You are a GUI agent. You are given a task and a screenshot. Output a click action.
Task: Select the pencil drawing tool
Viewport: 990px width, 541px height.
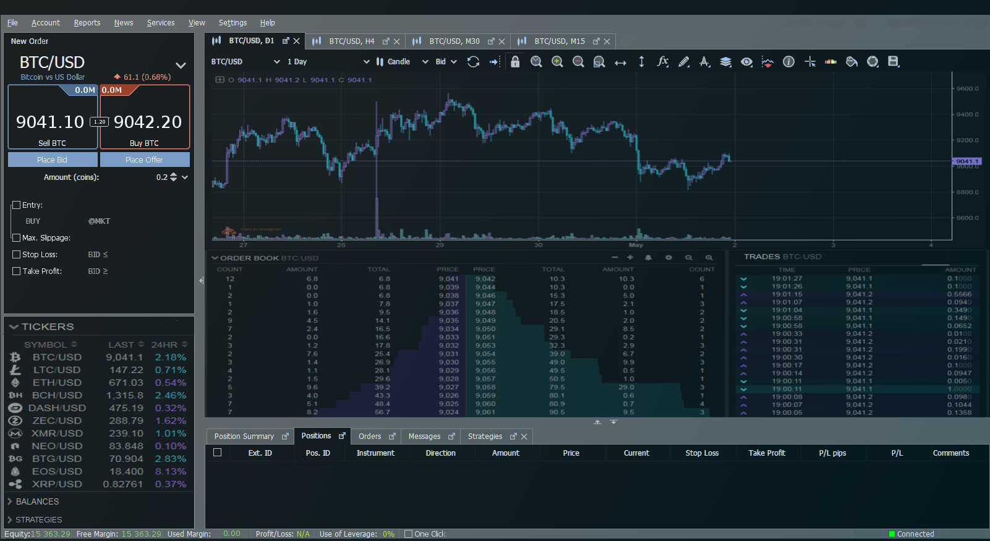(683, 62)
